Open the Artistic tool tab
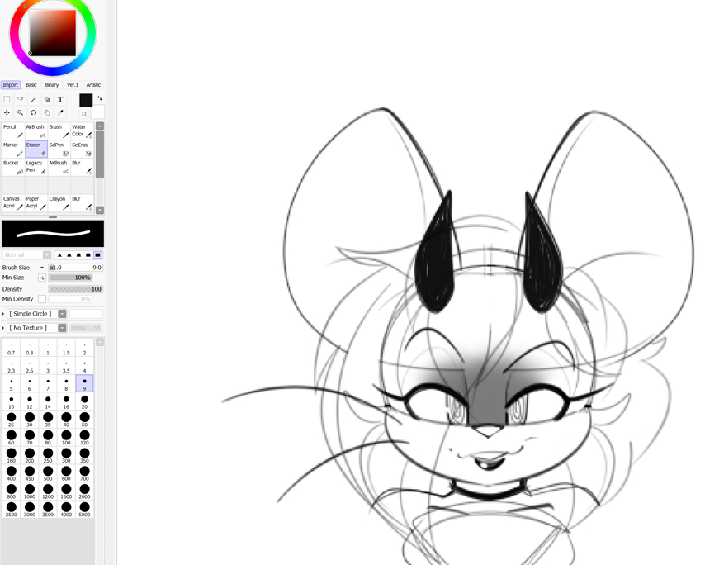The height and width of the screenshot is (565, 705). coord(93,85)
